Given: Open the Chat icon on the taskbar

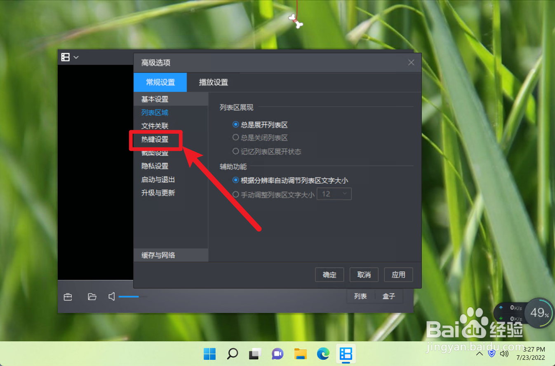Looking at the screenshot, I should pos(277,354).
